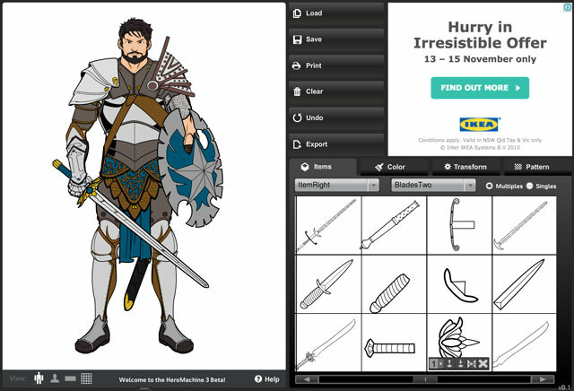Select the Singles radio option

tap(529, 186)
